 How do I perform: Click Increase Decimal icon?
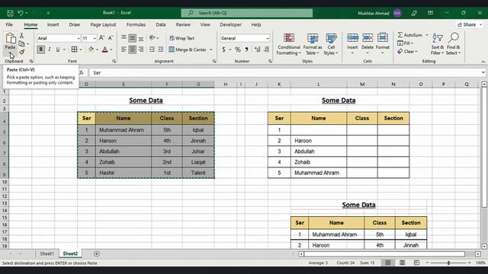pos(258,49)
